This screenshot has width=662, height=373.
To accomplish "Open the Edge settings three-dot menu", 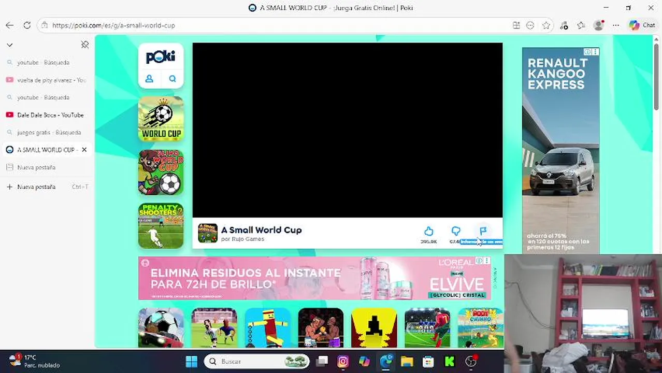I will coord(616,25).
